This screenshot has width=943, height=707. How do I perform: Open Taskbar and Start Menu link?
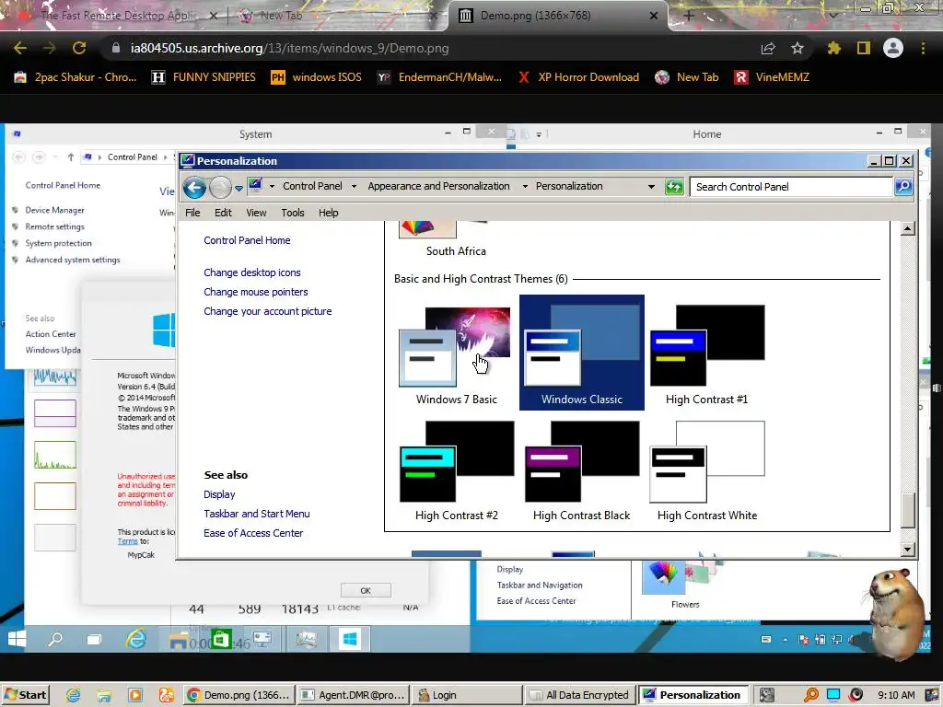coord(257,514)
